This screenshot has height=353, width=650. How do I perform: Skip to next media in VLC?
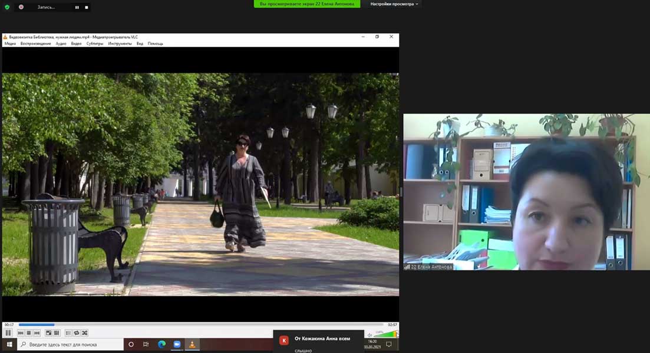coord(37,333)
